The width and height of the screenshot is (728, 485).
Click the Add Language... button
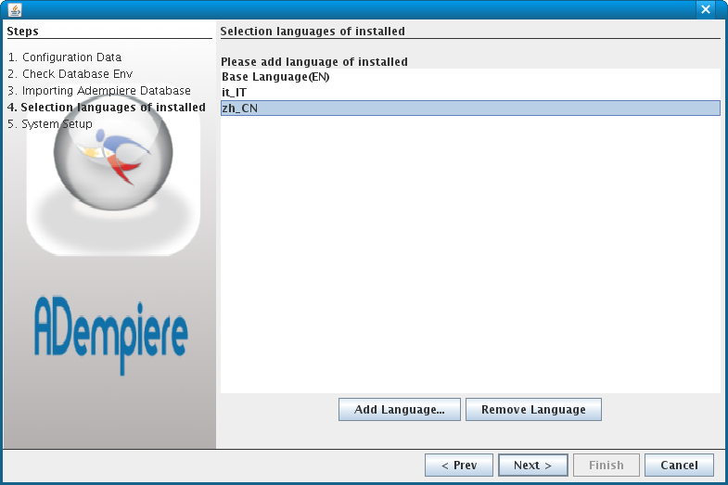click(x=400, y=409)
